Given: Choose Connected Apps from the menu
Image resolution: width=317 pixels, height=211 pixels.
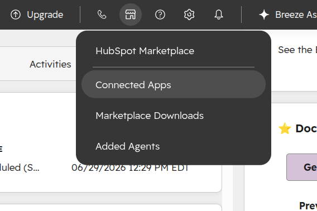Looking at the screenshot, I should point(174,84).
